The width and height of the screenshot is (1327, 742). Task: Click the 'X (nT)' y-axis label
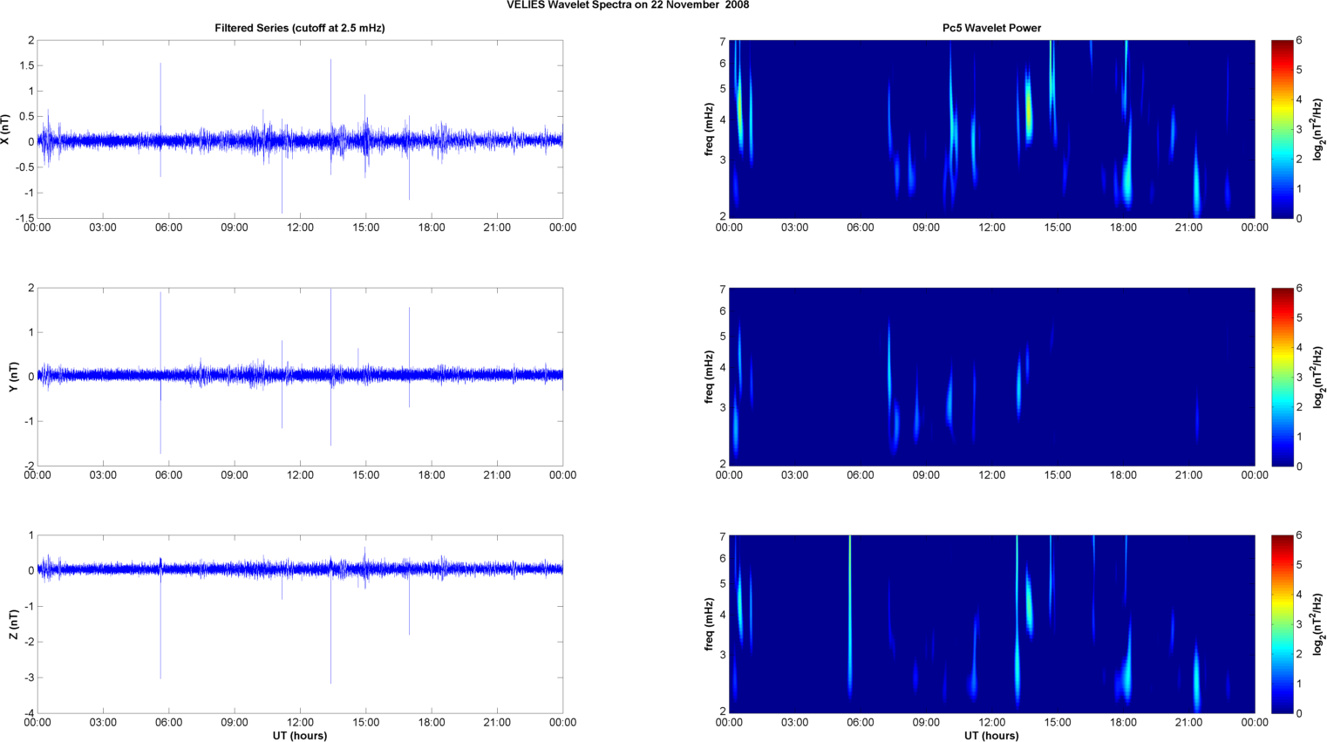7,129
